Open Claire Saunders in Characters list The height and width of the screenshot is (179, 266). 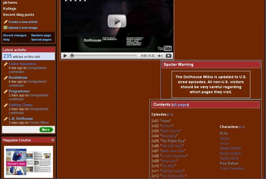pyautogui.click(x=232, y=168)
